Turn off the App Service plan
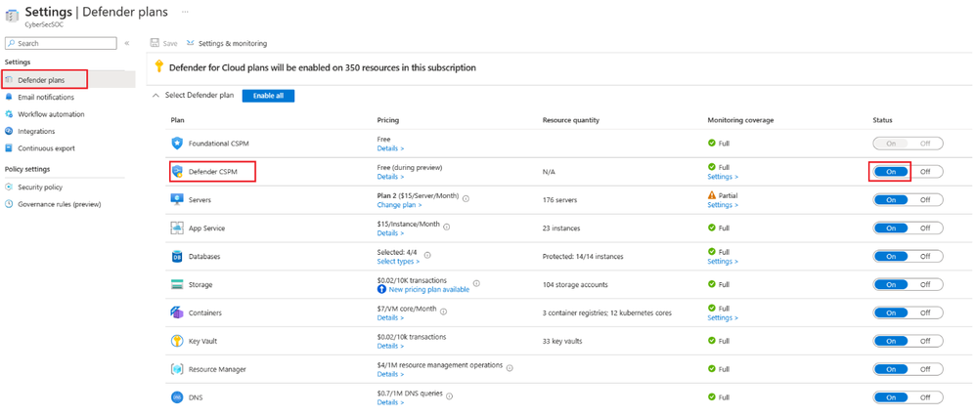976x416 pixels. tap(925, 229)
